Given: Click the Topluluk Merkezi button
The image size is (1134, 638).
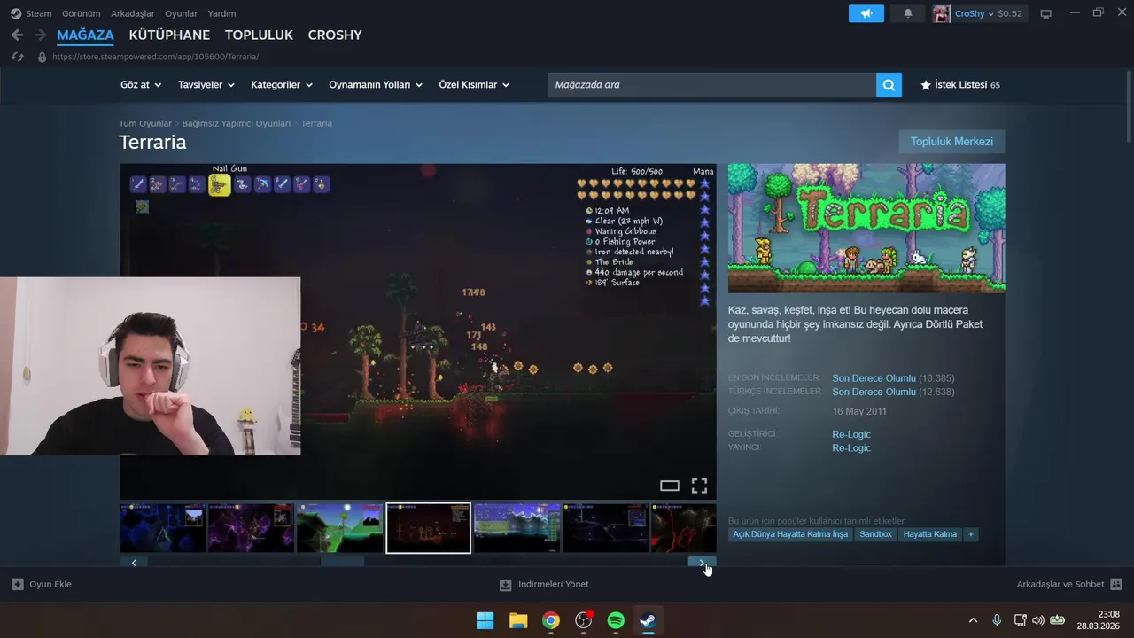Looking at the screenshot, I should [951, 142].
